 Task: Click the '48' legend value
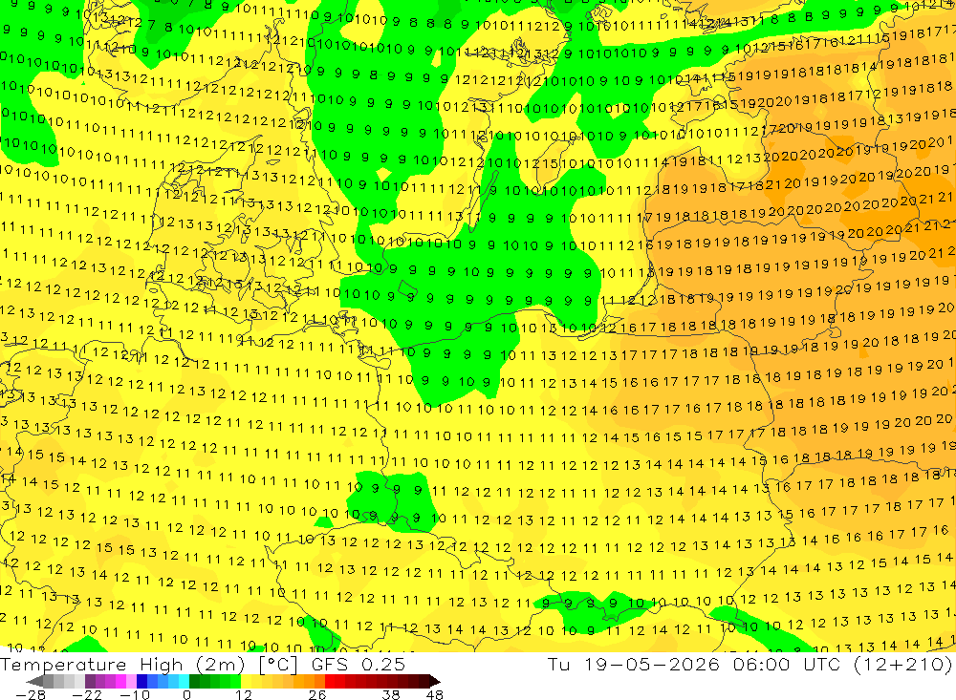[435, 695]
